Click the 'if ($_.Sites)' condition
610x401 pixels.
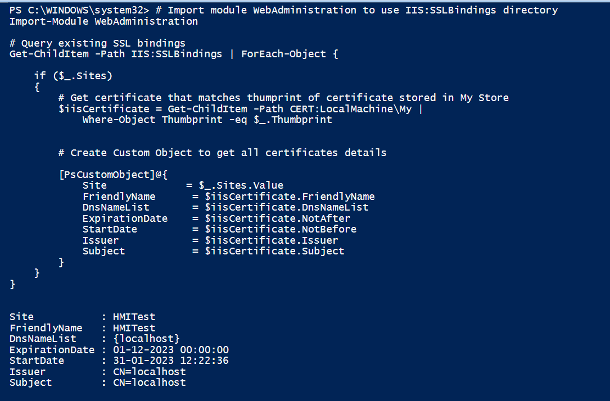tap(73, 76)
